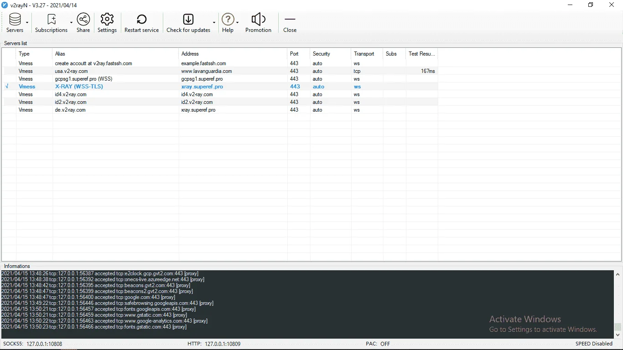This screenshot has height=350, width=623.
Task: Minimize the v2rayN window
Action: click(x=570, y=5)
